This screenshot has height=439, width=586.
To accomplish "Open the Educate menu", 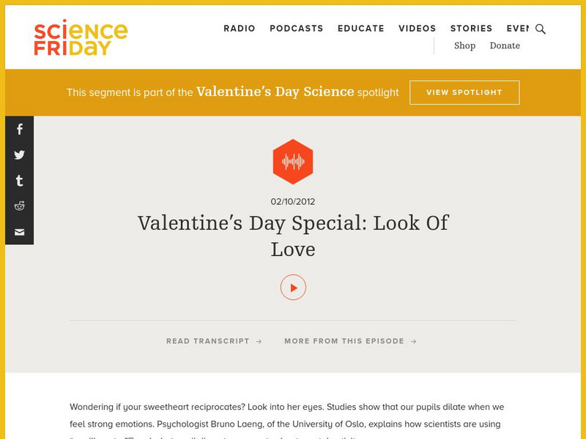I will click(361, 29).
